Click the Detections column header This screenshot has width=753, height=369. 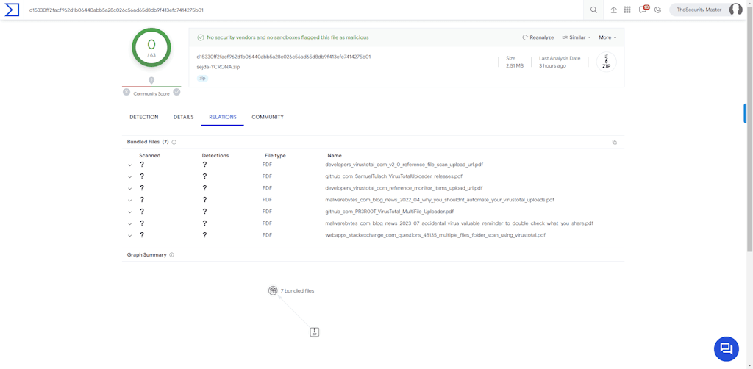(215, 156)
